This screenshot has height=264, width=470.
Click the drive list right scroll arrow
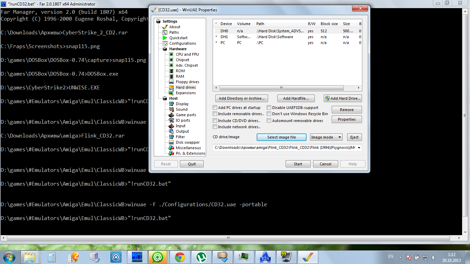(359, 88)
